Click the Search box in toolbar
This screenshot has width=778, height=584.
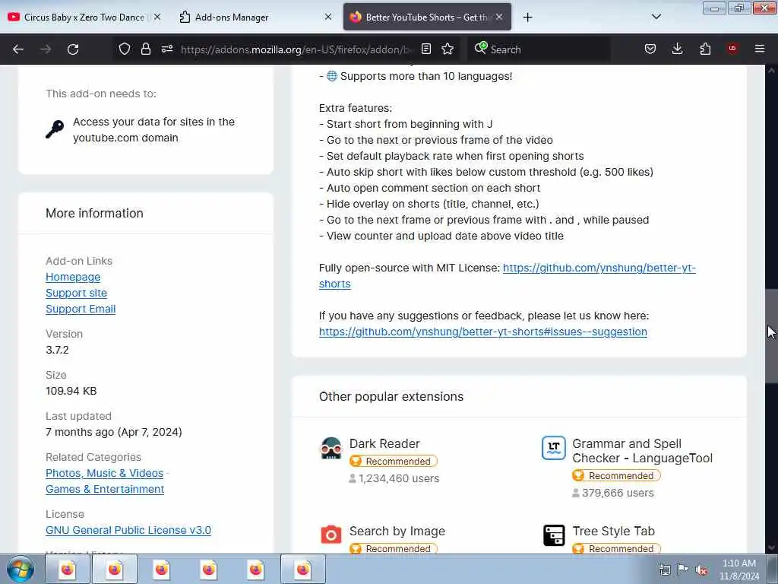click(539, 49)
